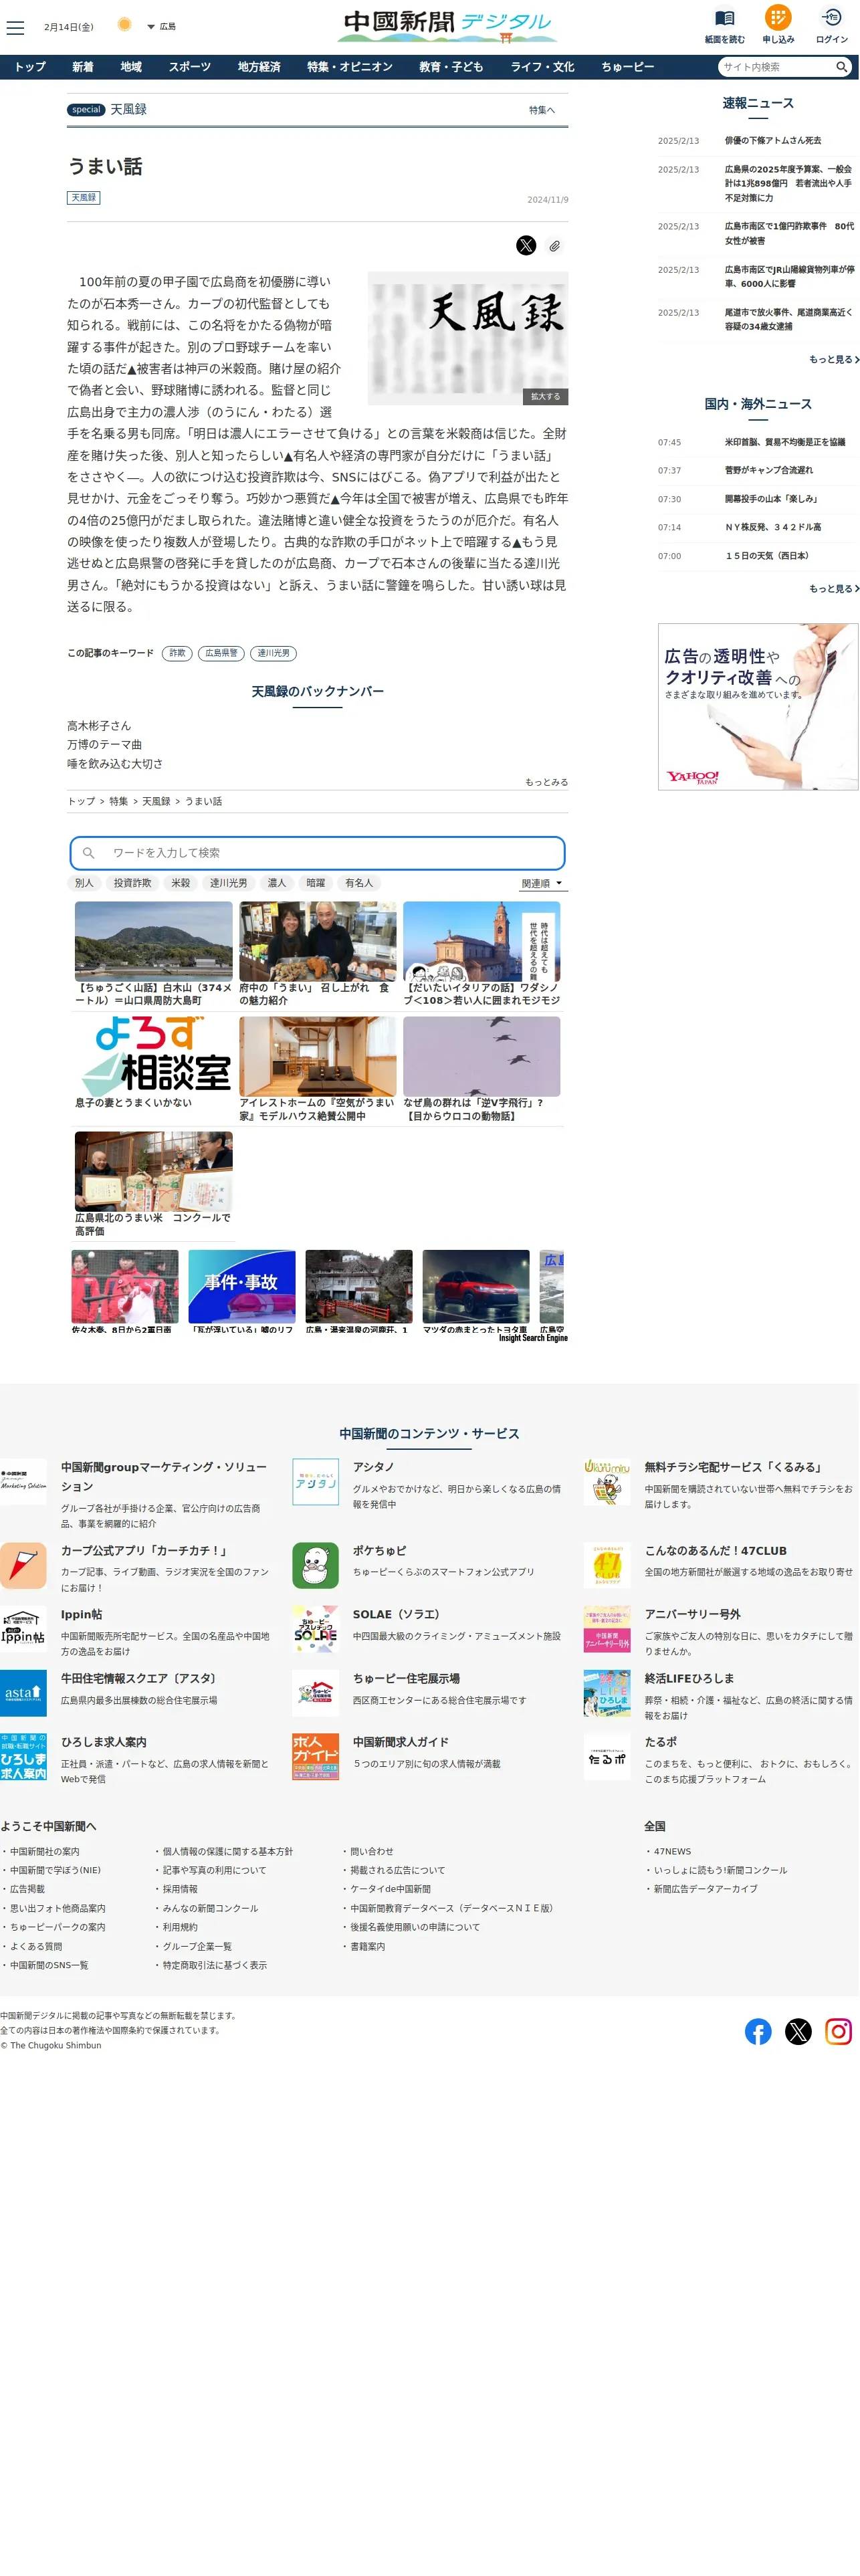Open 俳優の下條アトムさん死去 headline
The image size is (860, 2576).
tap(773, 141)
